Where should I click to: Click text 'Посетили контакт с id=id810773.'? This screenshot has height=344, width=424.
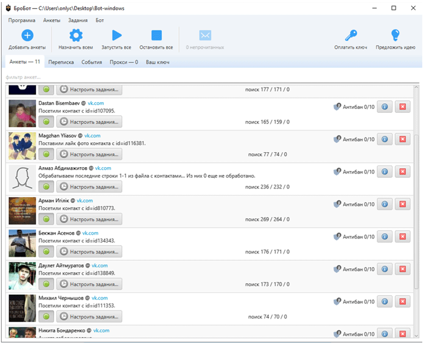[77, 208]
